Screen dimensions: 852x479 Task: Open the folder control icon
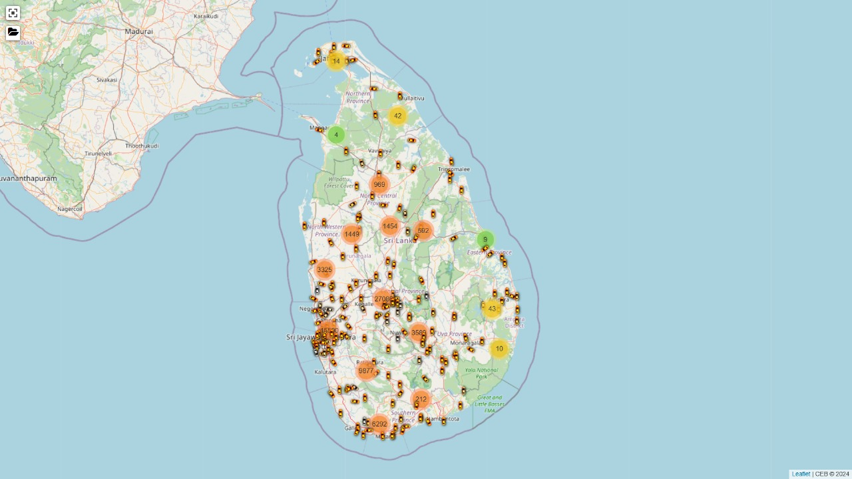[x=13, y=33]
